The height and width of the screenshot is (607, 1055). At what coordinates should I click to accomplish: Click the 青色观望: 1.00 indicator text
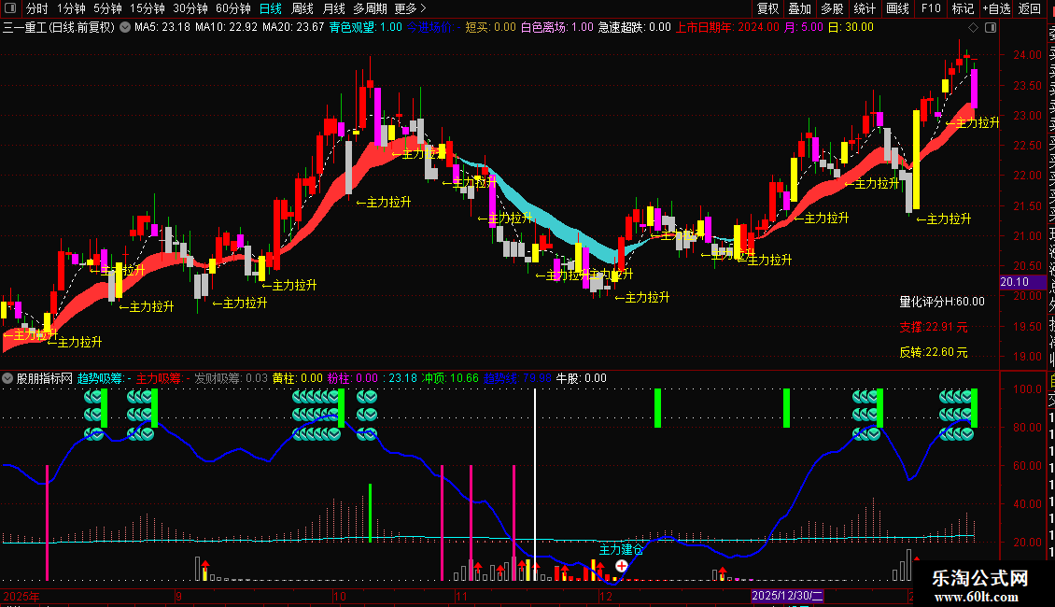pos(365,28)
